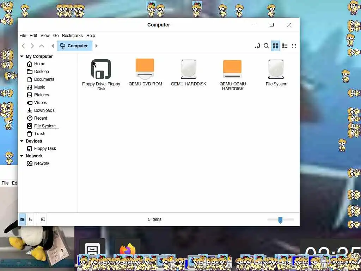Viewport: 361px width, 271px height.
Task: Go back with the left arrow button
Action: pos(23,46)
